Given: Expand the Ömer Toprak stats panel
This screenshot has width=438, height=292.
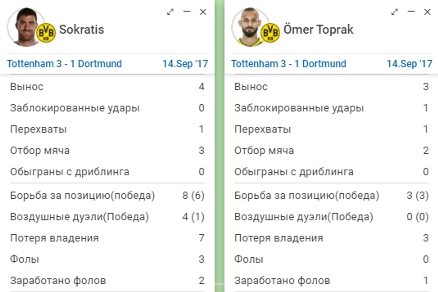Looking at the screenshot, I should [394, 12].
